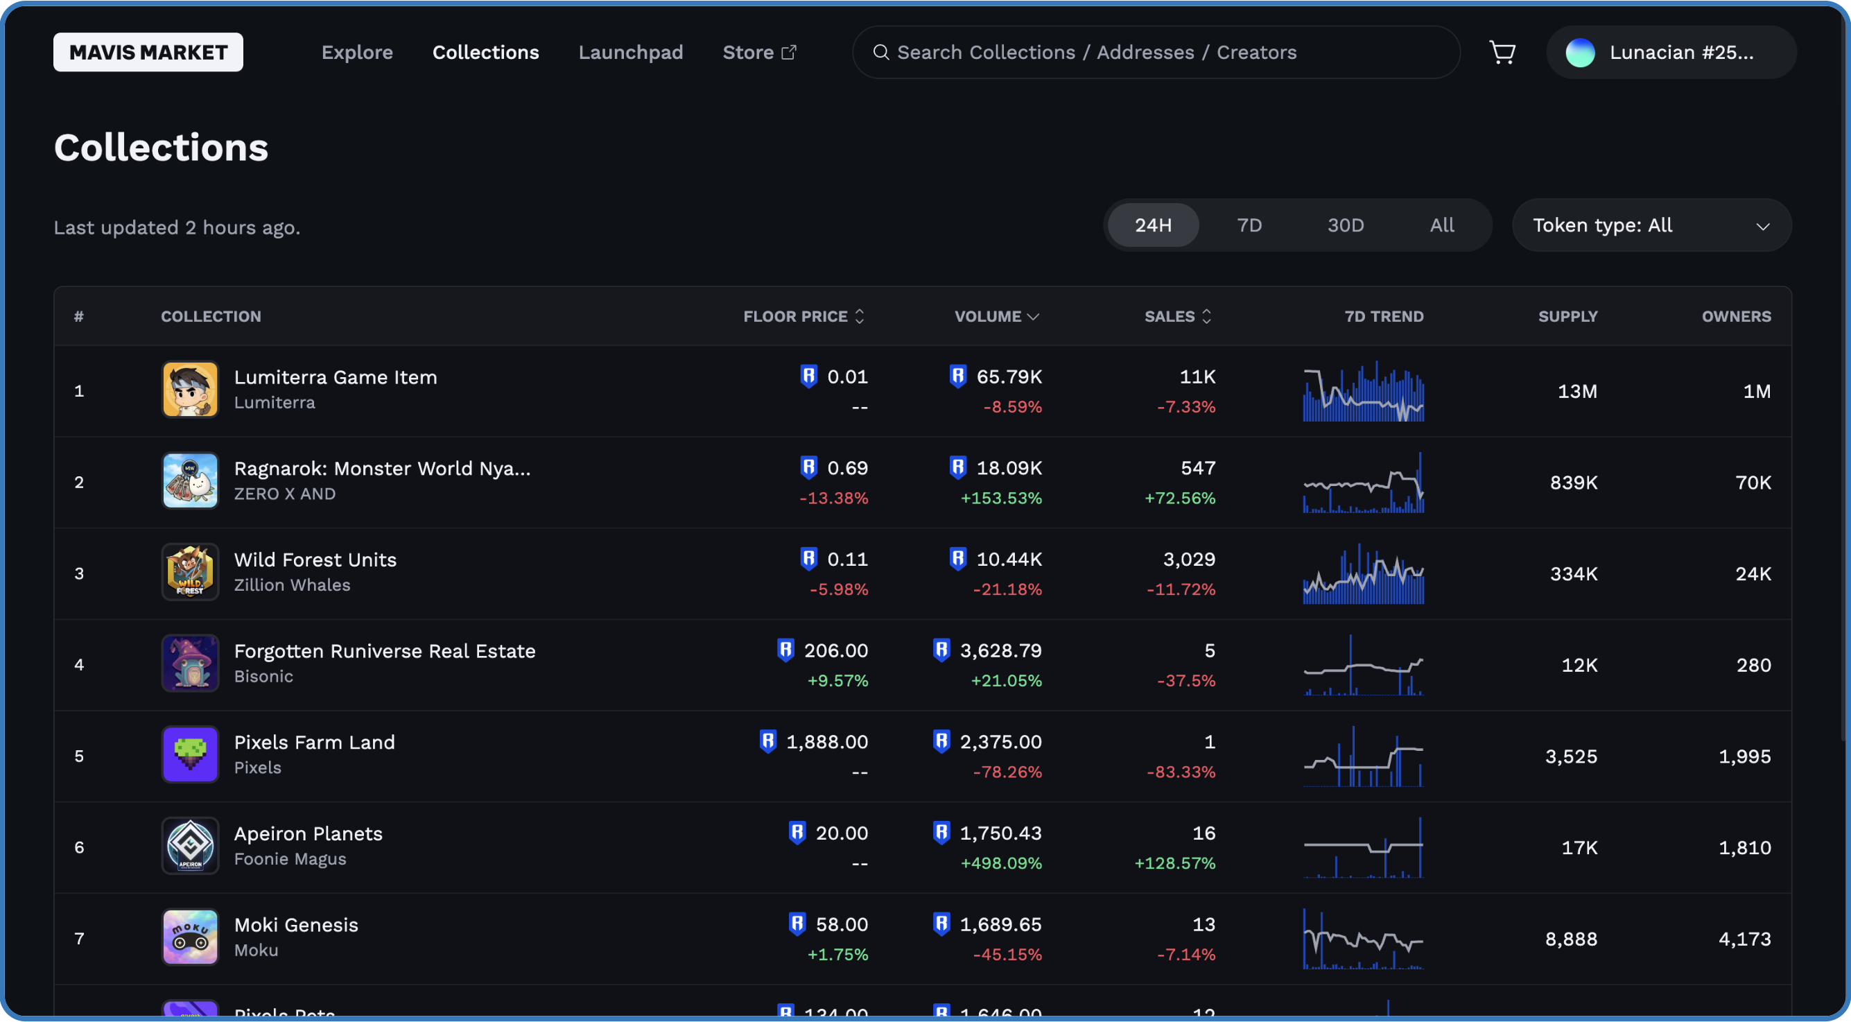Click the Lunacian profile avatar circle
The height and width of the screenshot is (1022, 1851).
point(1580,53)
